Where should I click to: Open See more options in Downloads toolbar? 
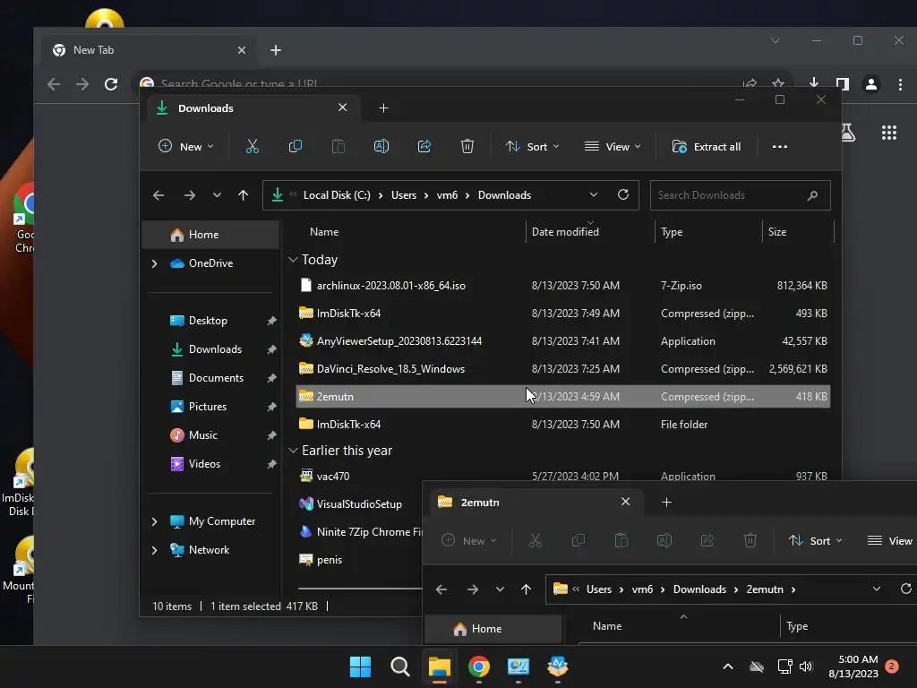[x=780, y=147]
